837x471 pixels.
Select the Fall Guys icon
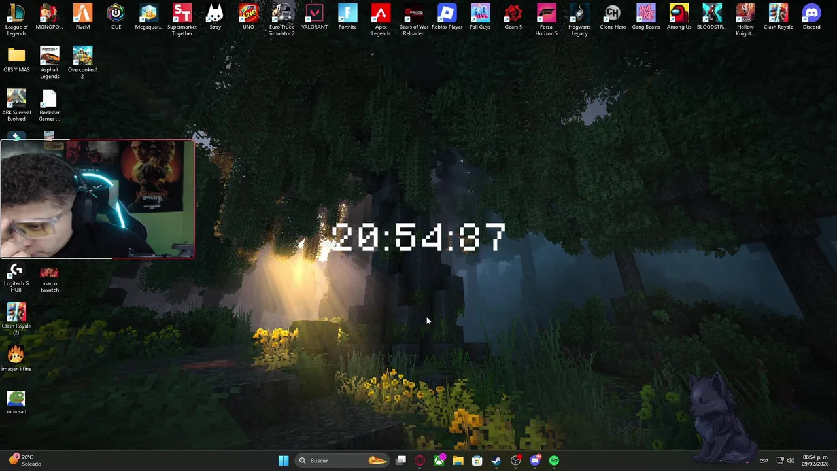click(x=480, y=16)
